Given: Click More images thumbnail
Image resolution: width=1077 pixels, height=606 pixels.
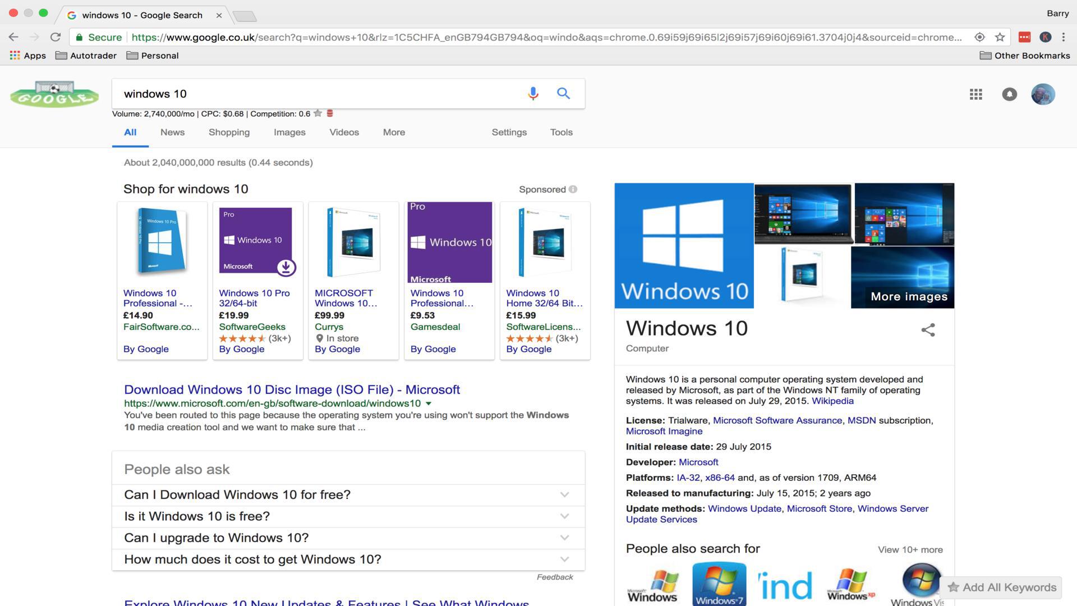Looking at the screenshot, I should point(903,278).
